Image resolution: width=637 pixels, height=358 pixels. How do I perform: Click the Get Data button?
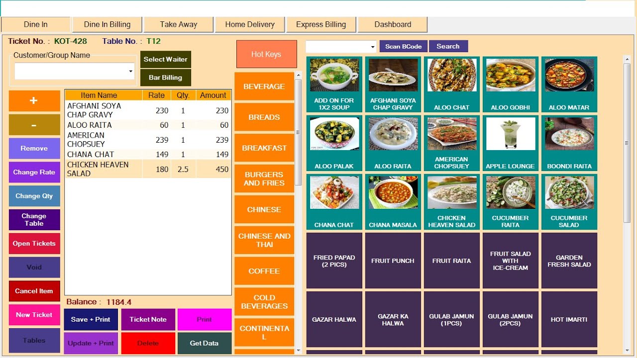coord(205,344)
